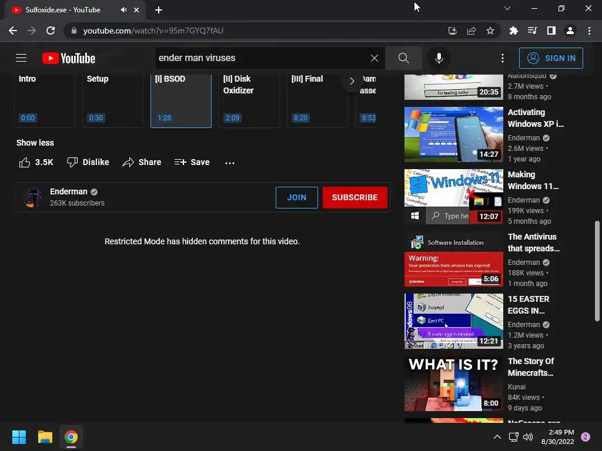
Task: Go back with the browser back arrow
Action: 13,31
